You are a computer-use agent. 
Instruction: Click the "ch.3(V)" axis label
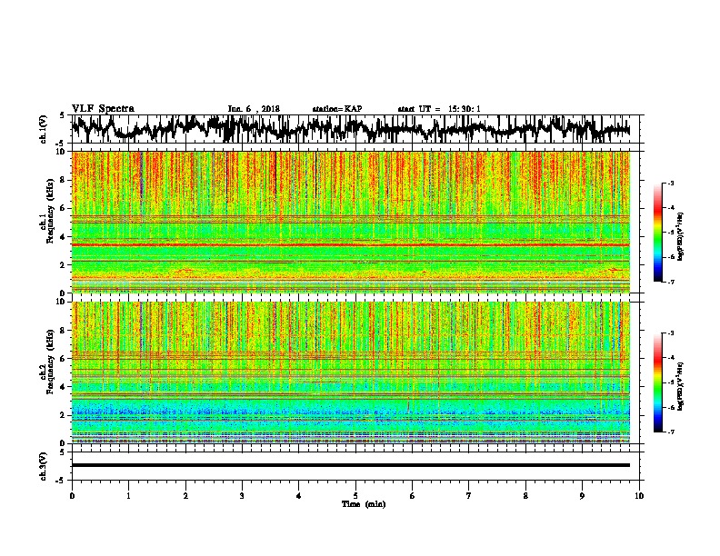coord(43,466)
